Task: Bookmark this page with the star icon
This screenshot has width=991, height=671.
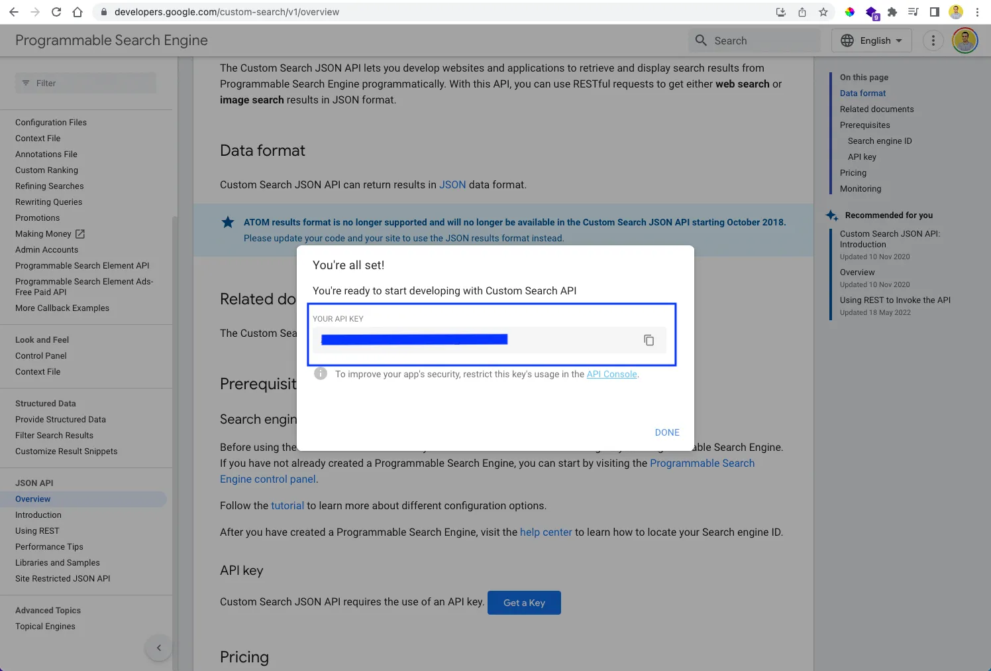Action: 823,12
